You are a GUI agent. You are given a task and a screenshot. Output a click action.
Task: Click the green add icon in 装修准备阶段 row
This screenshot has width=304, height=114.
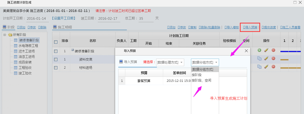coord(259,50)
